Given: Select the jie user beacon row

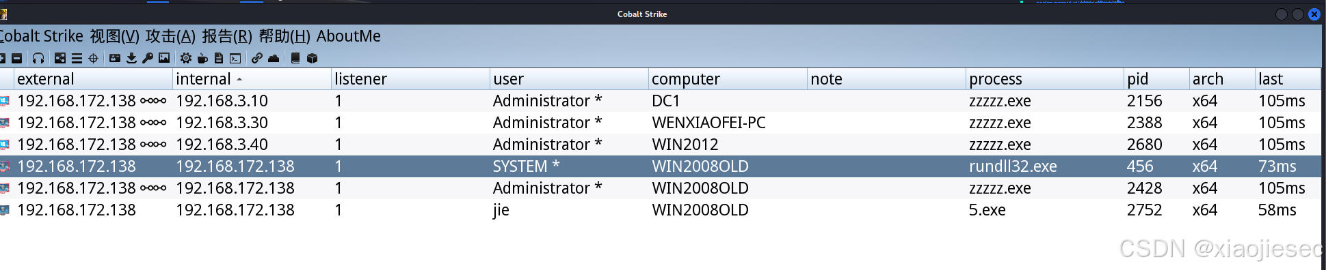Looking at the screenshot, I should point(661,210).
